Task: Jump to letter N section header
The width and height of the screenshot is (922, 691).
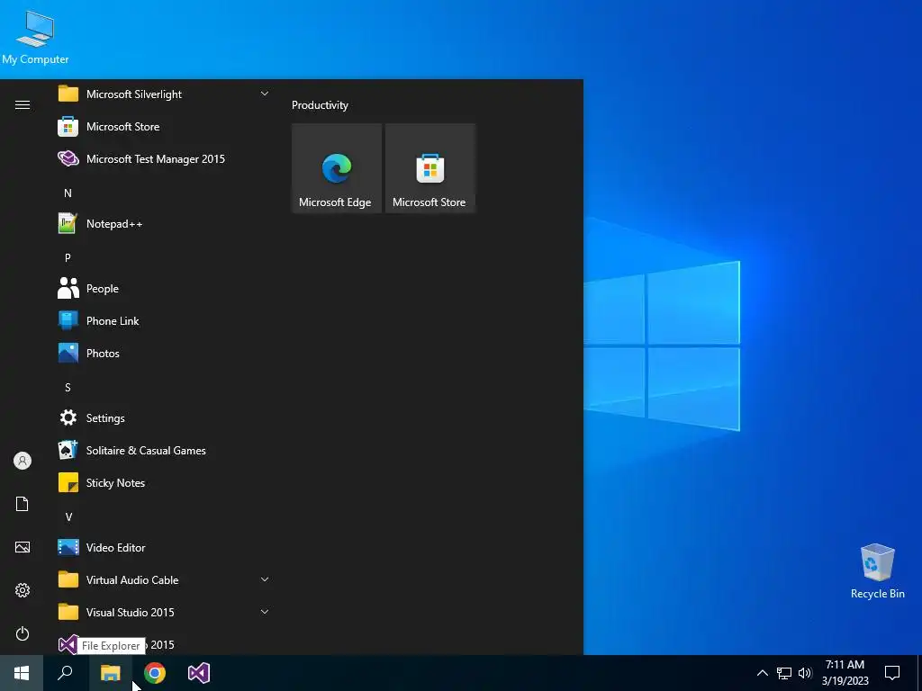Action: coord(68,193)
